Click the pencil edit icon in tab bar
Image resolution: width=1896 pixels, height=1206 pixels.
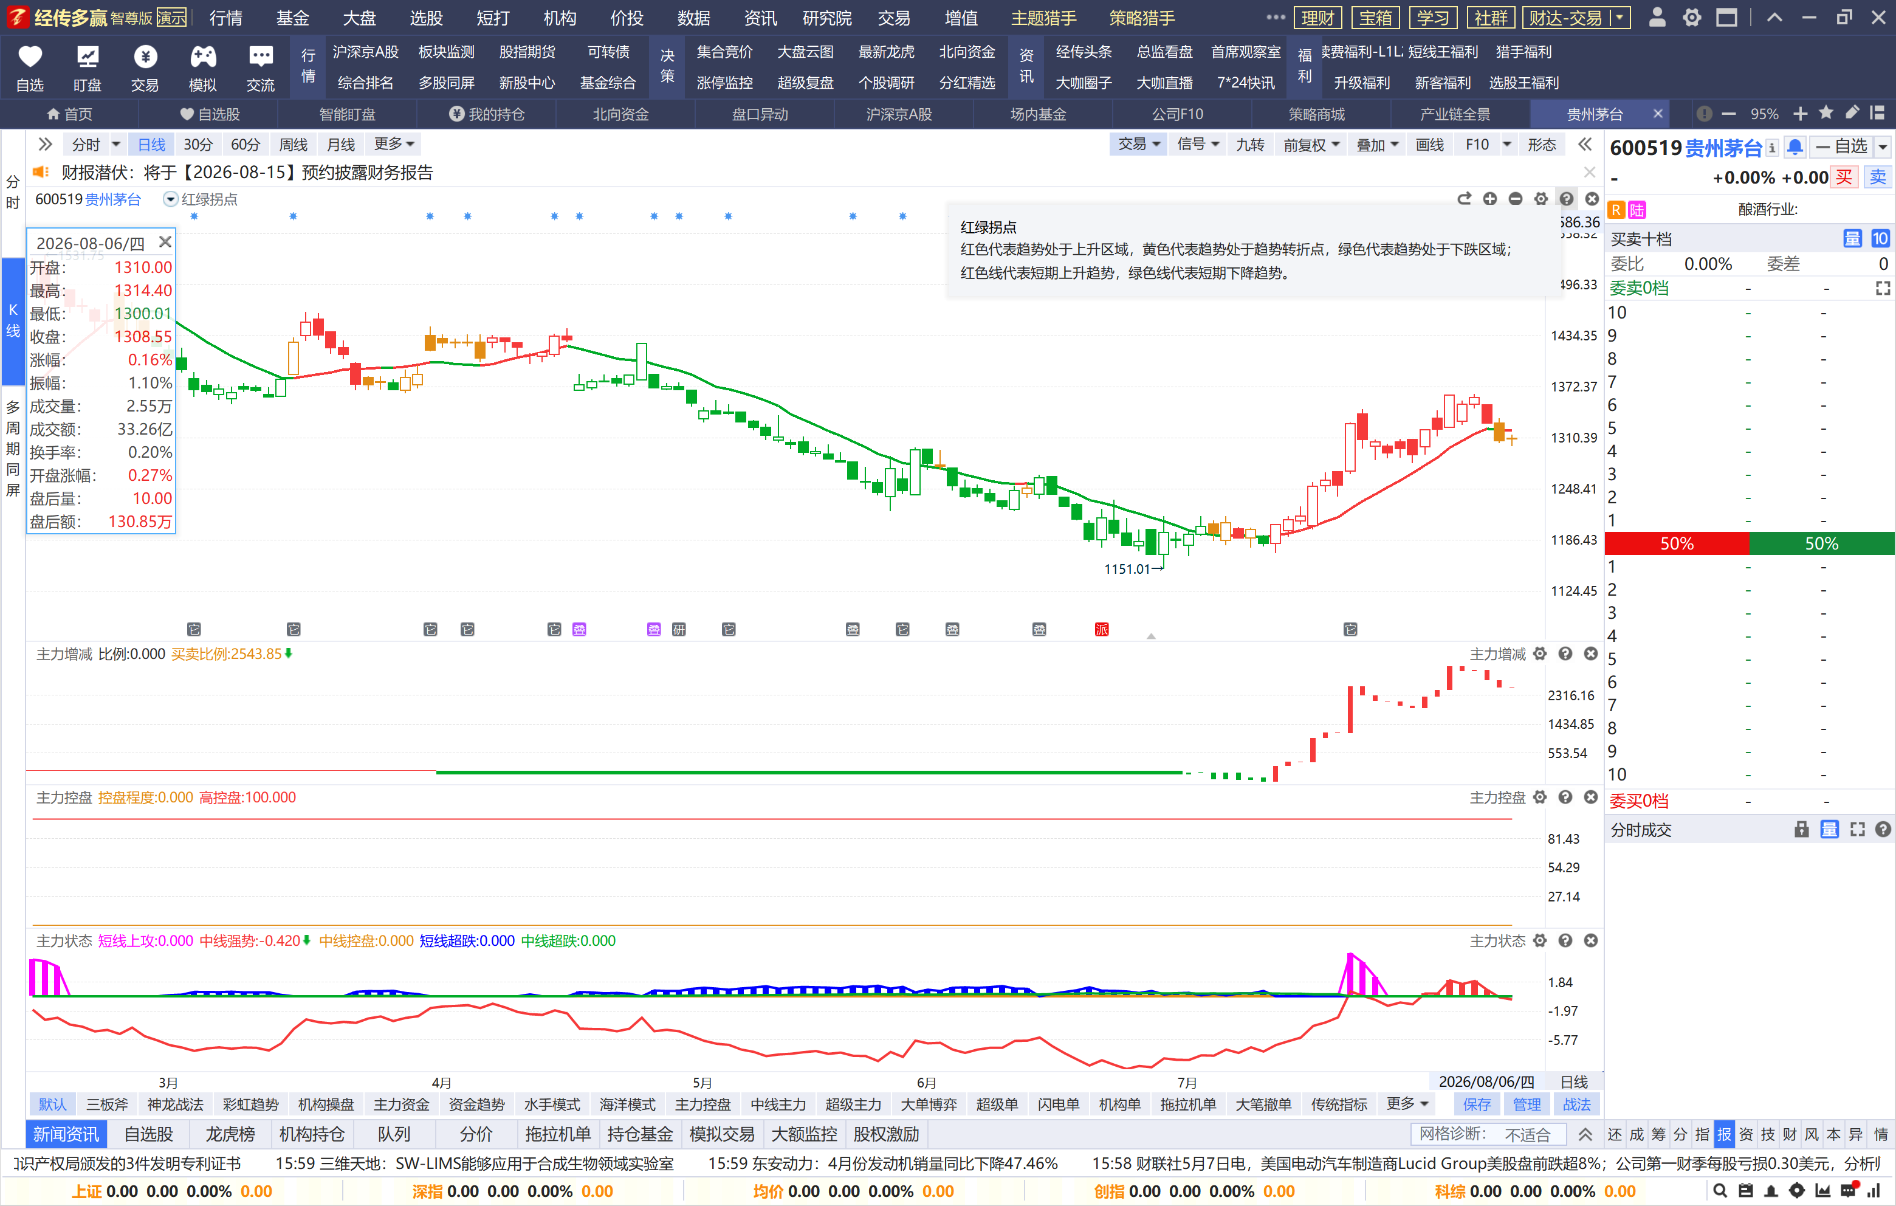(1852, 114)
